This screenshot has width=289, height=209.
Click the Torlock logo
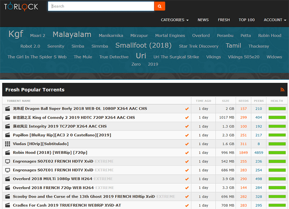pyautogui.click(x=21, y=6)
